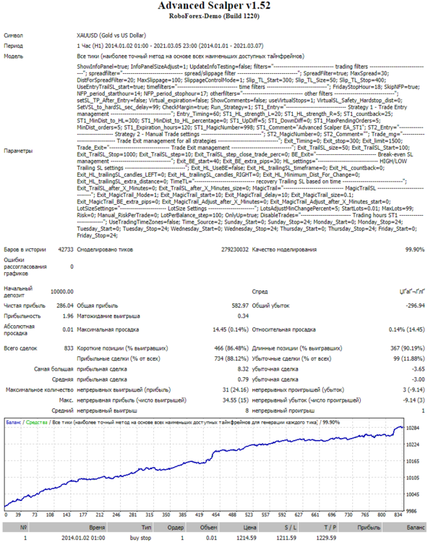
Task: Select the '0.34' expected payoff value
Action: pos(243,316)
